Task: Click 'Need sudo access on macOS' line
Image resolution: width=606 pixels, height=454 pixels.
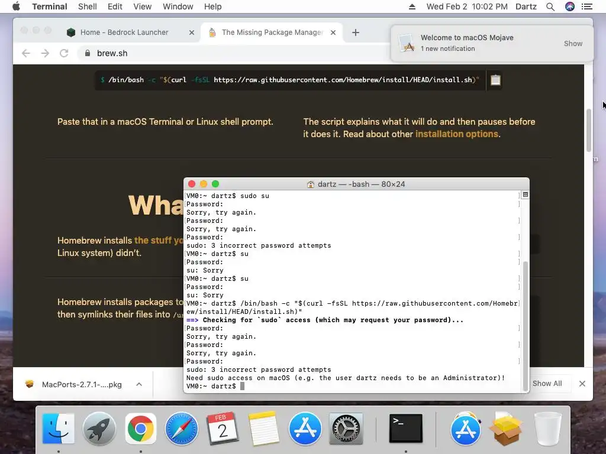Action: pos(346,378)
